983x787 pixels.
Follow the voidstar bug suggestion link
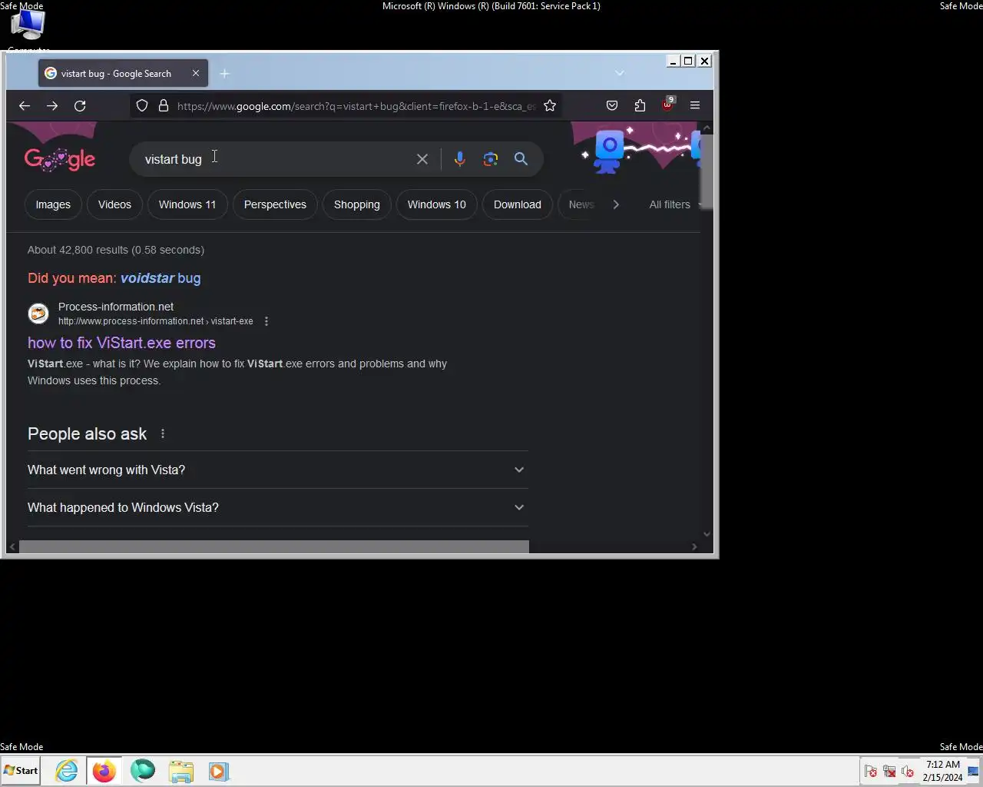click(161, 278)
